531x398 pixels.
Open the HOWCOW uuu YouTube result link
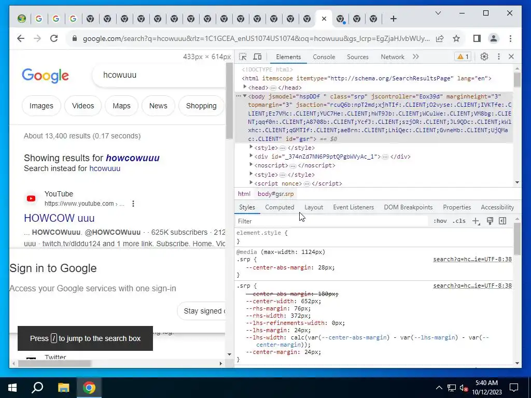[59, 218]
